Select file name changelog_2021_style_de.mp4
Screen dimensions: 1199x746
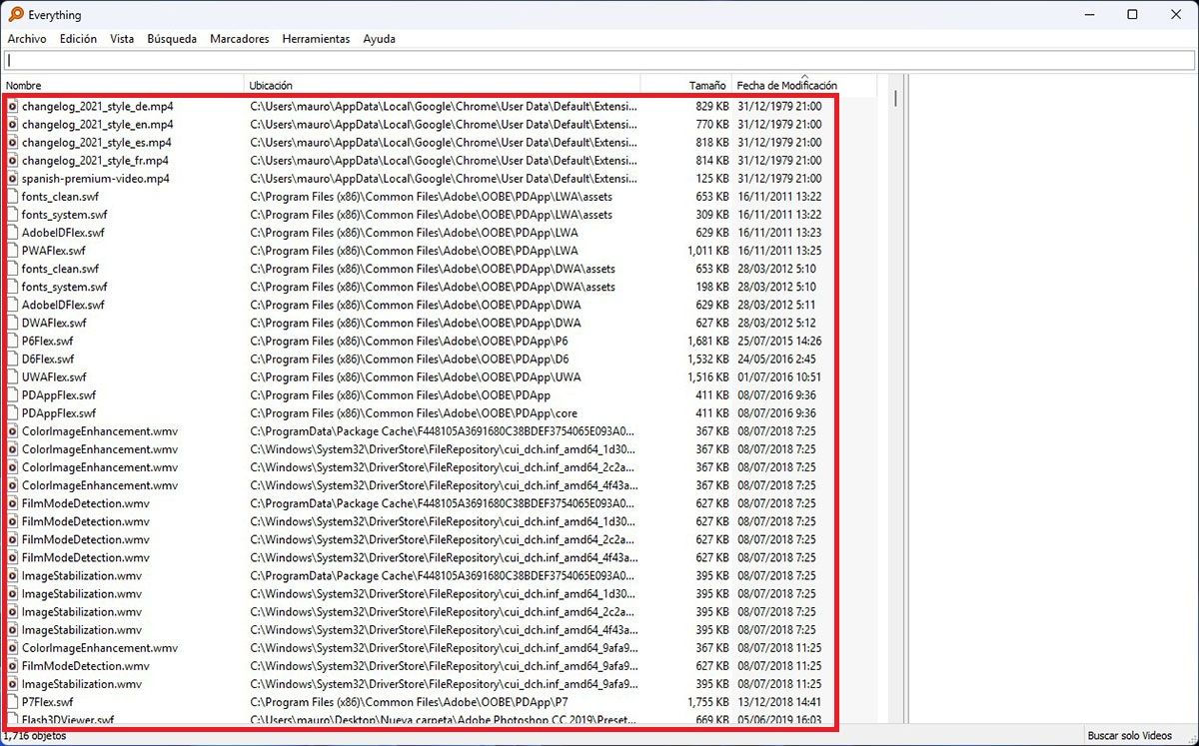98,106
